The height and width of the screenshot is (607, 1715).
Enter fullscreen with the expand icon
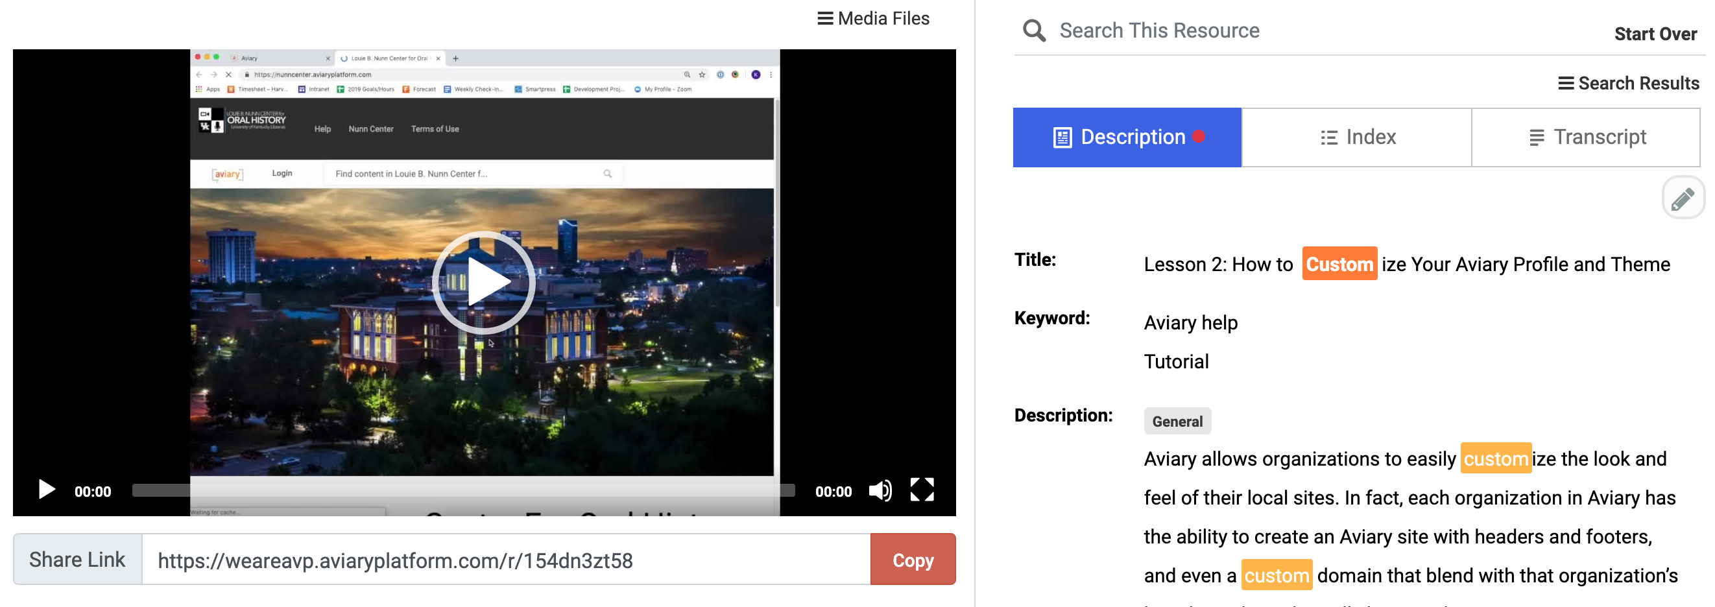tap(922, 490)
